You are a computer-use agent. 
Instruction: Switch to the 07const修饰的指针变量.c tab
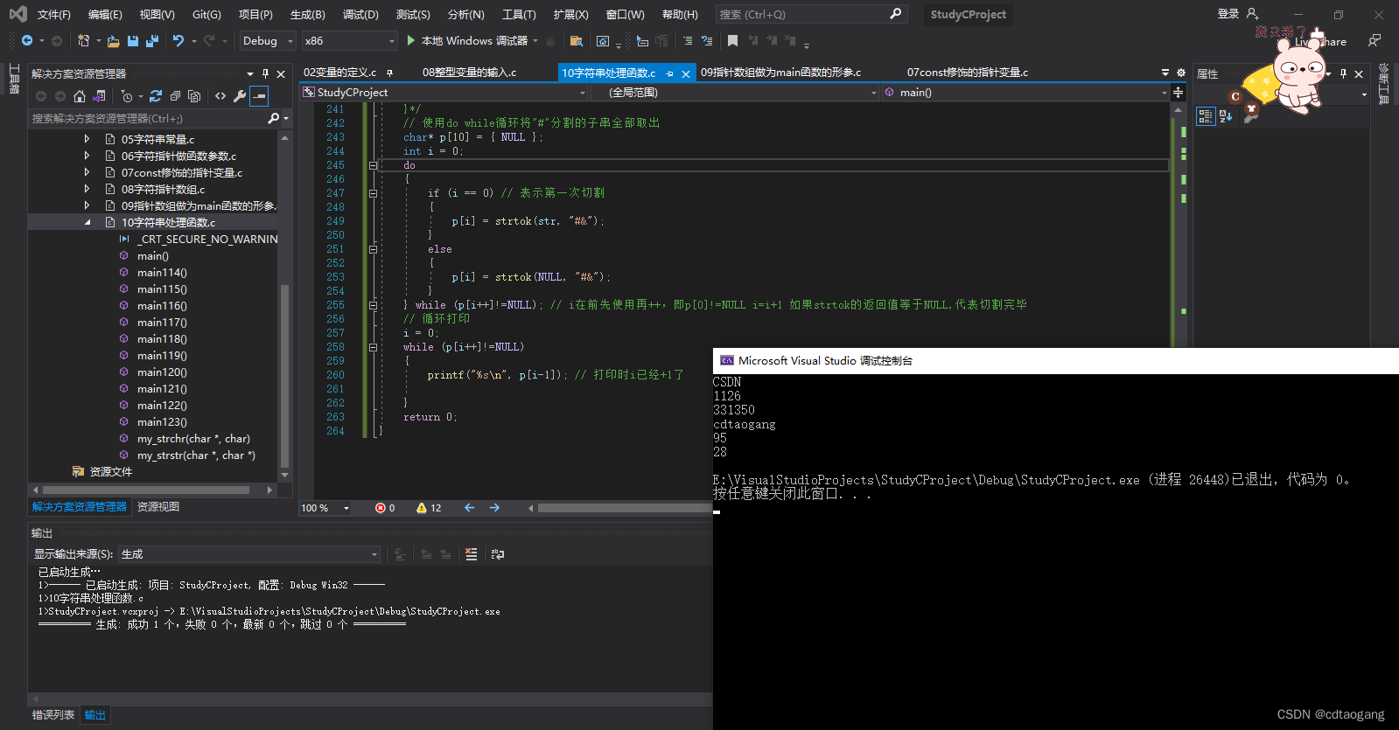pos(968,73)
